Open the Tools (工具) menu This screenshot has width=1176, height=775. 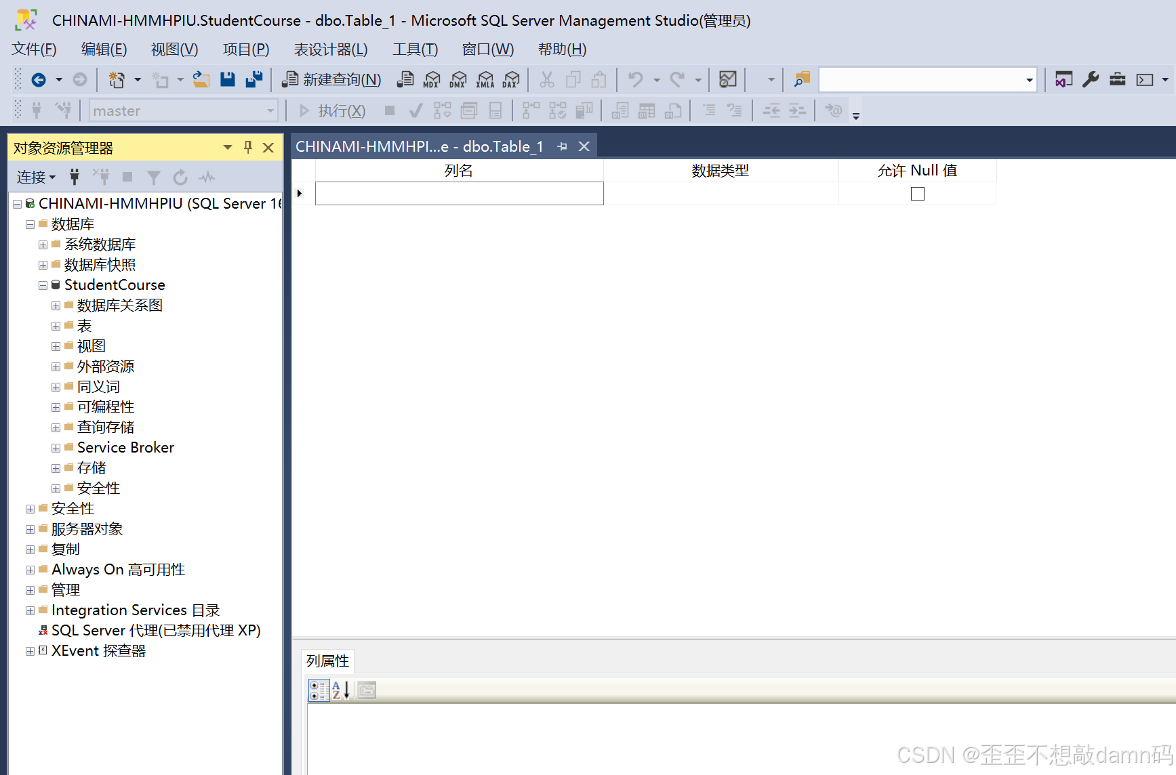click(x=415, y=49)
